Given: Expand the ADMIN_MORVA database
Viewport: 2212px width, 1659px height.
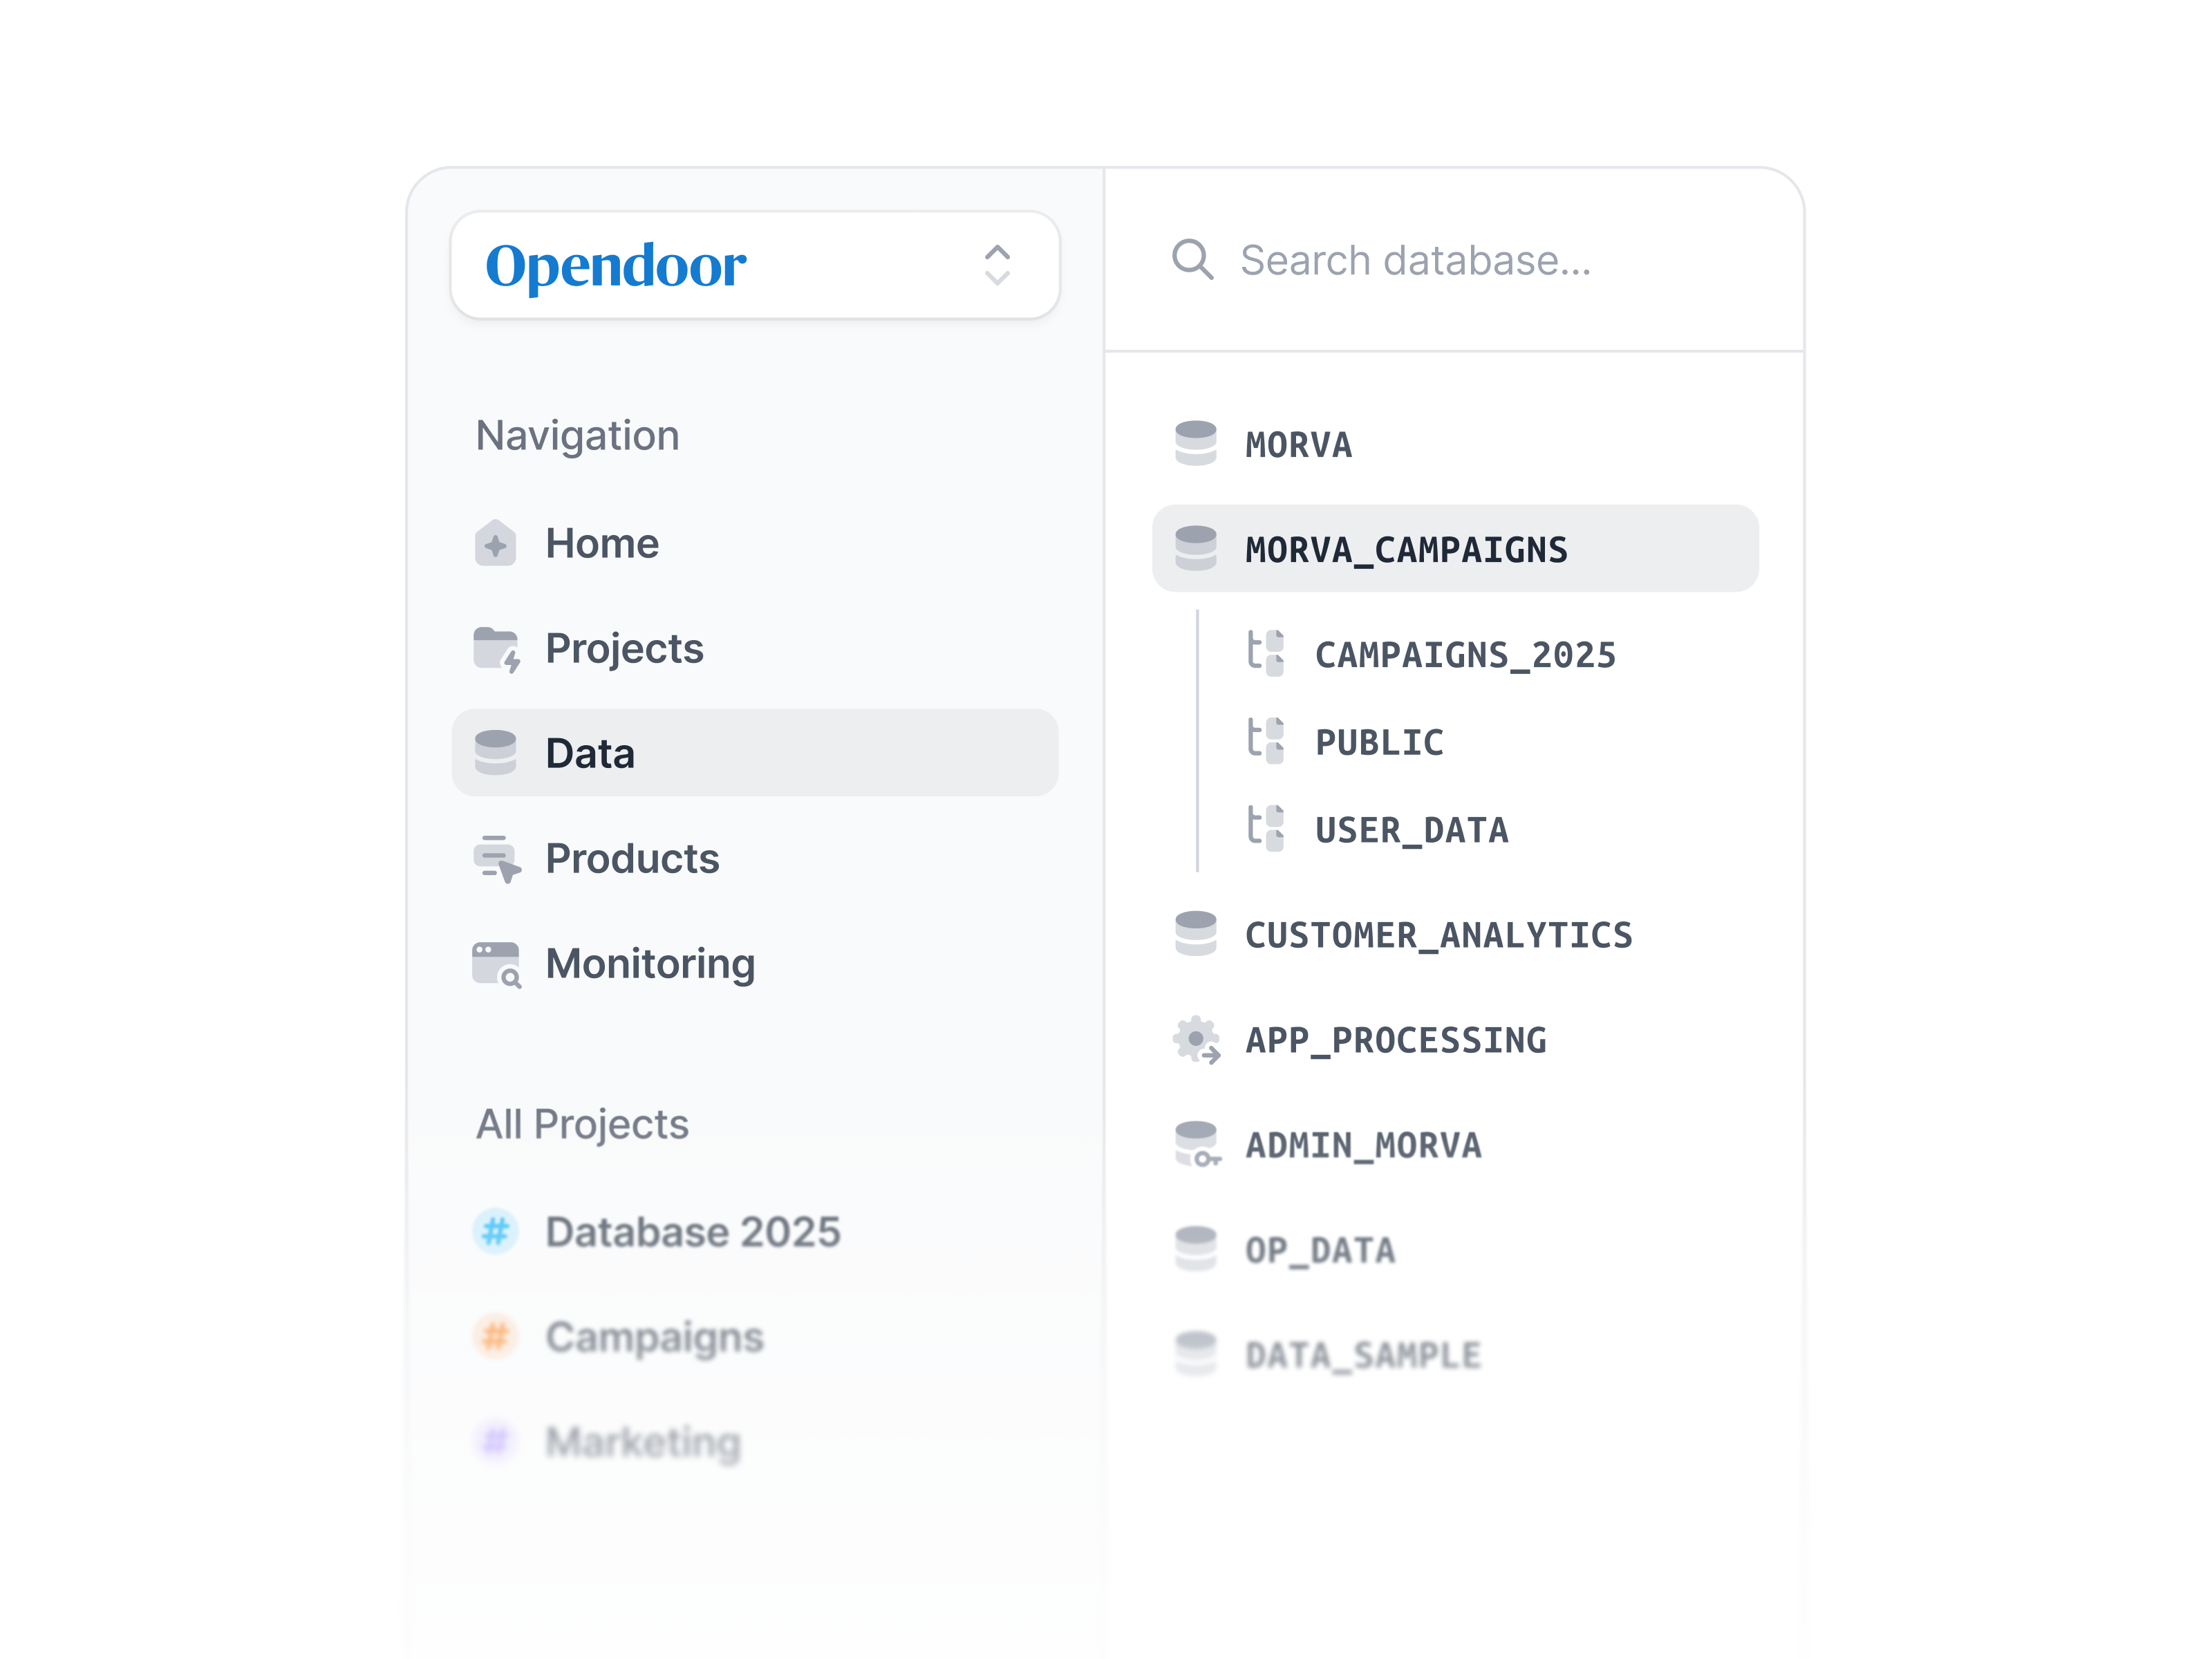Looking at the screenshot, I should pyautogui.click(x=1455, y=1145).
